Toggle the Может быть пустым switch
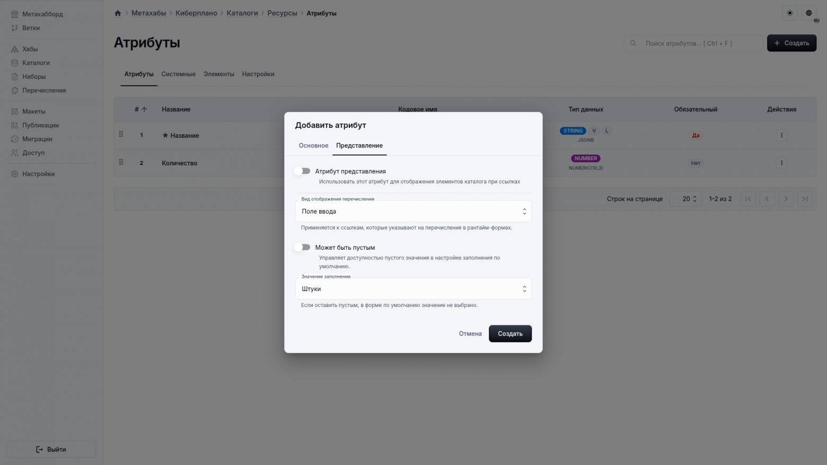Screen dimensions: 827x465 (x=303, y=248)
